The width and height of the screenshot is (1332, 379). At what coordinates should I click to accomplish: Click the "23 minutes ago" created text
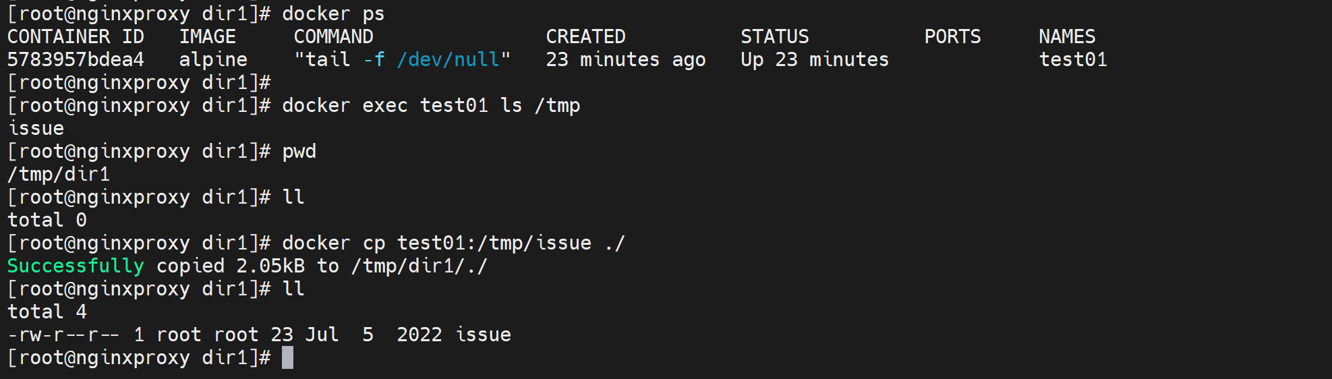[x=625, y=59]
